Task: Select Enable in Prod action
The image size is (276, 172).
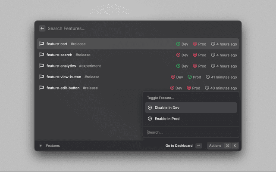Action: (x=191, y=119)
